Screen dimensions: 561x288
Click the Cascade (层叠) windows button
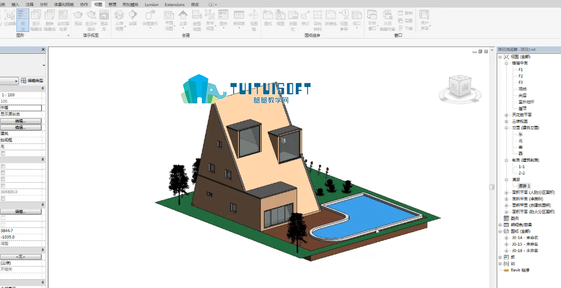[x=405, y=21]
